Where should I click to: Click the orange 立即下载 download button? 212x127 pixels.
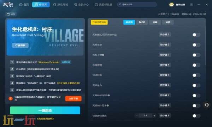point(73,98)
